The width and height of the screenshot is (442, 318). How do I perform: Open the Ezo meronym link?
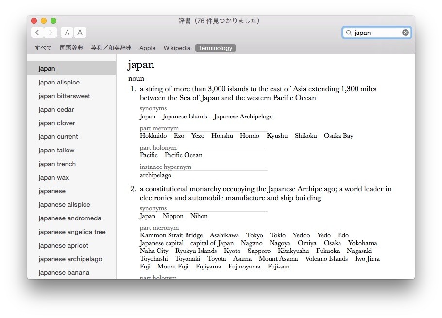click(x=179, y=136)
